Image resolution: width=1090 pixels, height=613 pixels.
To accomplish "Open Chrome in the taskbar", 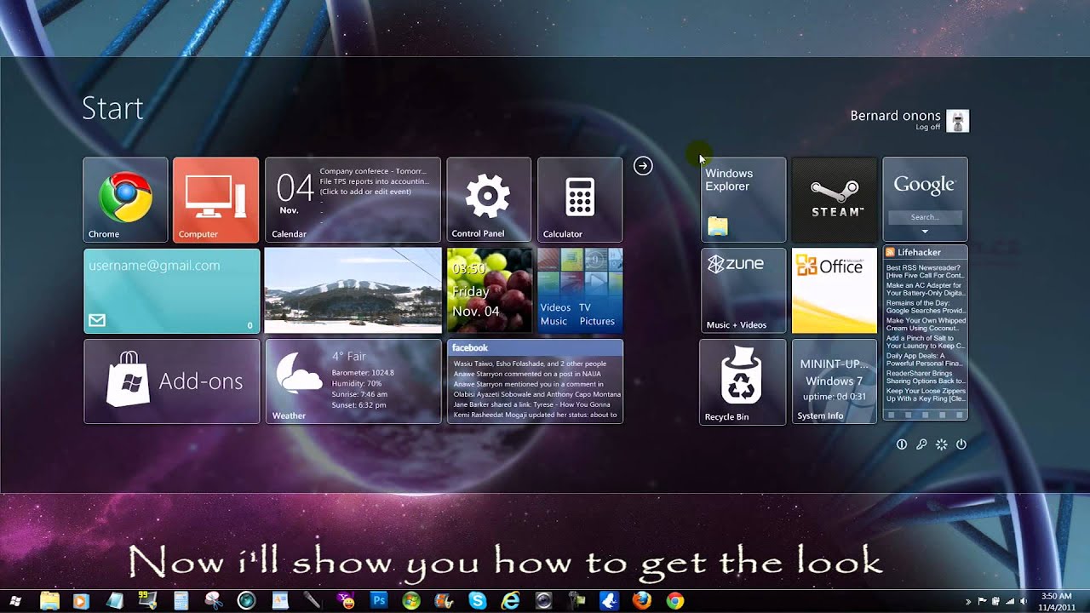I will tap(675, 601).
